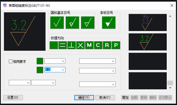Image resolution: width=177 pixels, height=105 pixels.
Task: Choose parallel lines texture direction
Action: tap(63, 45)
